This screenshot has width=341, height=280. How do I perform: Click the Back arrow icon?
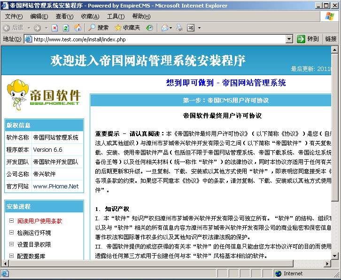pos(7,28)
